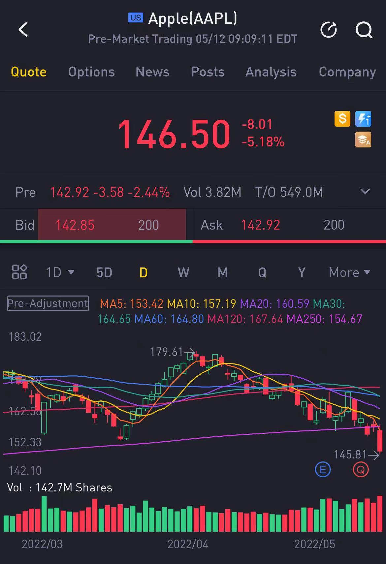386x564 pixels.
Task: Tap the MA250: 154.67 indicator label
Action: tap(324, 319)
